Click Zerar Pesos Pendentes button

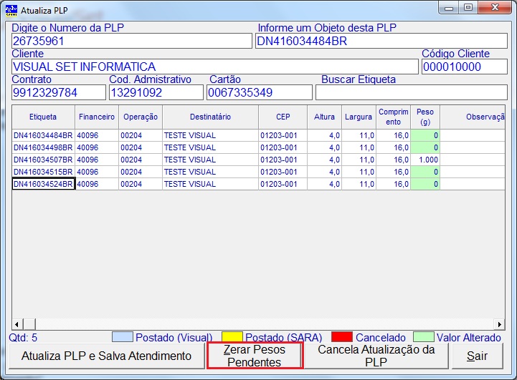pos(255,356)
